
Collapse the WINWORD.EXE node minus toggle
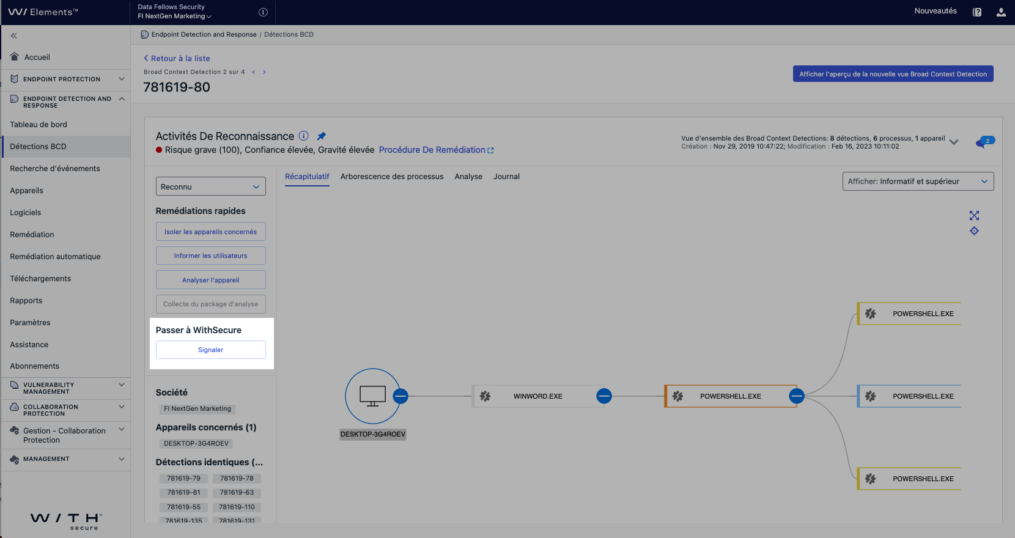(603, 396)
